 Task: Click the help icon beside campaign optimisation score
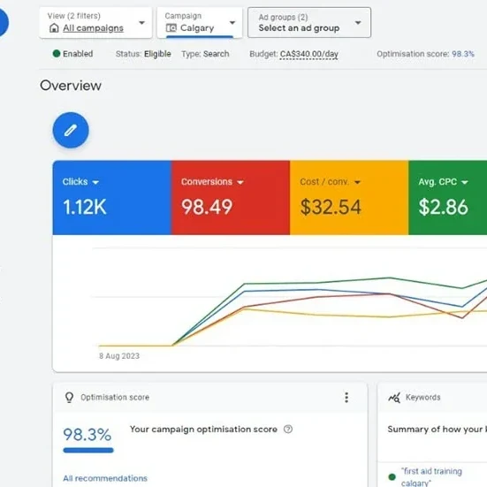coord(288,430)
